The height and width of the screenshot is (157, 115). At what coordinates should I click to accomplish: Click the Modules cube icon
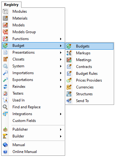[x=5, y=11]
